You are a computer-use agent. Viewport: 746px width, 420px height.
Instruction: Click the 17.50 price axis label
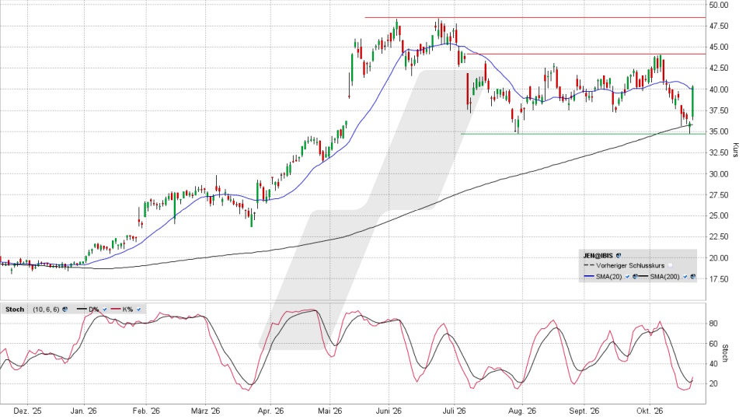pyautogui.click(x=718, y=279)
